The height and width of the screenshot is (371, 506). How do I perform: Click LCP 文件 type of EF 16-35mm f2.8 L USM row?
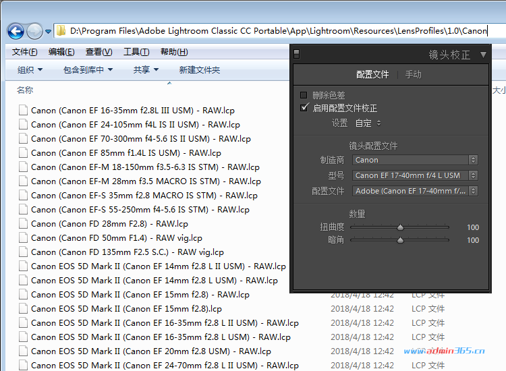[x=428, y=337]
